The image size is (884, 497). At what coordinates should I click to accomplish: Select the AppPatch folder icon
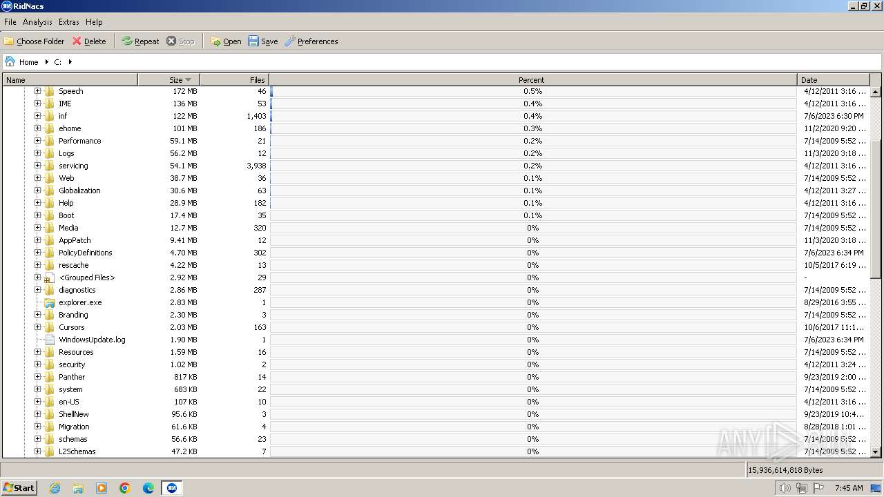coord(49,240)
